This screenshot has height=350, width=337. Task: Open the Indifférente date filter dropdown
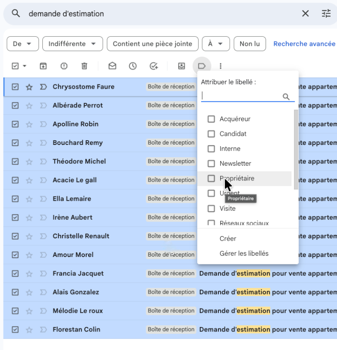(72, 44)
